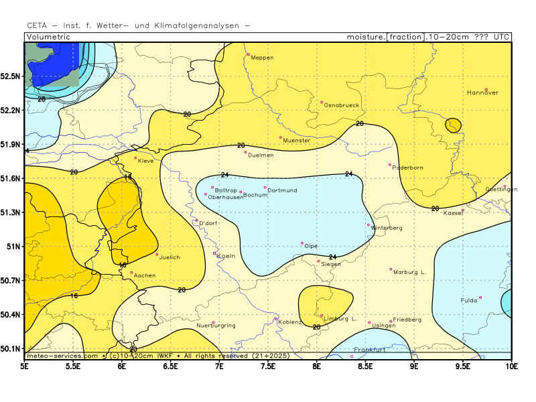Click the Duelmen city label
The height and width of the screenshot is (402, 536).
click(x=261, y=155)
